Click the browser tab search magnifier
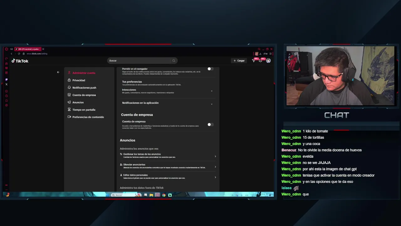The image size is (401, 226). pos(259,49)
